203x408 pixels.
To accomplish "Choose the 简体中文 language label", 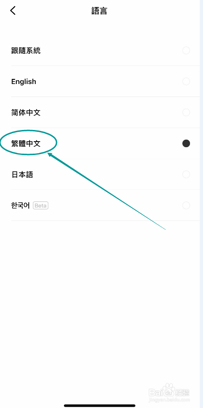I will point(26,112).
